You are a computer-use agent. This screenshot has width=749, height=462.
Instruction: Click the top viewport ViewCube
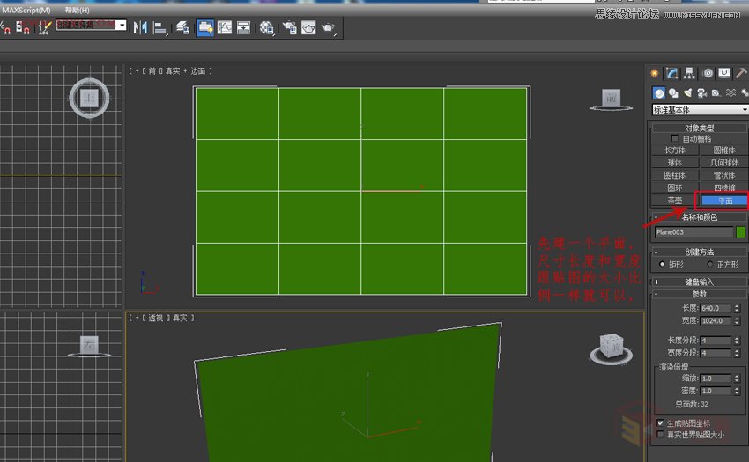89,99
